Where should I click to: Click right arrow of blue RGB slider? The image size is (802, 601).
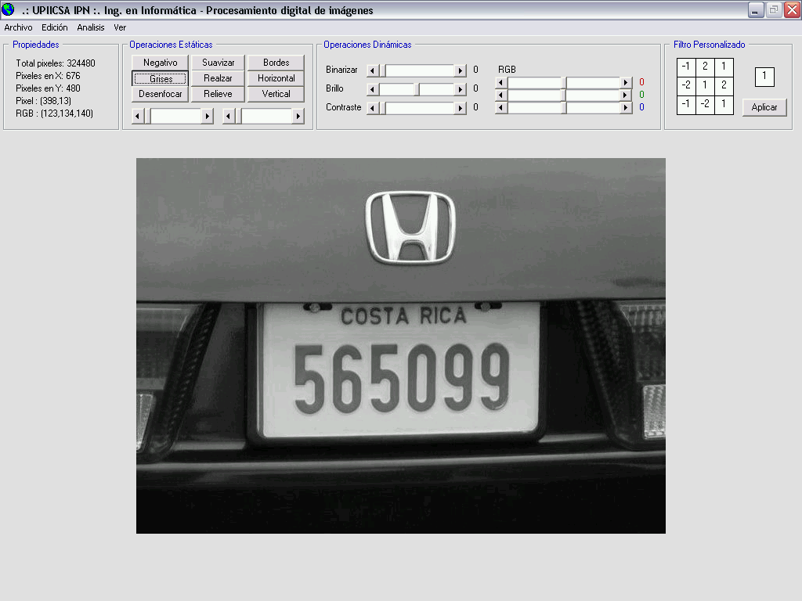(626, 107)
